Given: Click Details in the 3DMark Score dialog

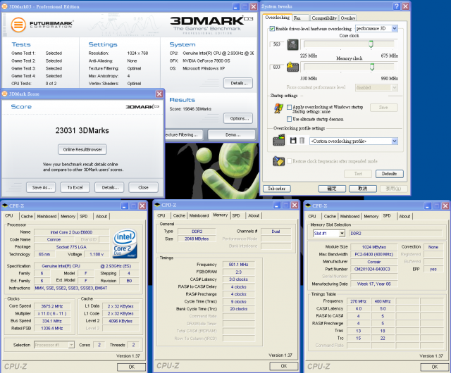Looking at the screenshot, I should tap(109, 187).
